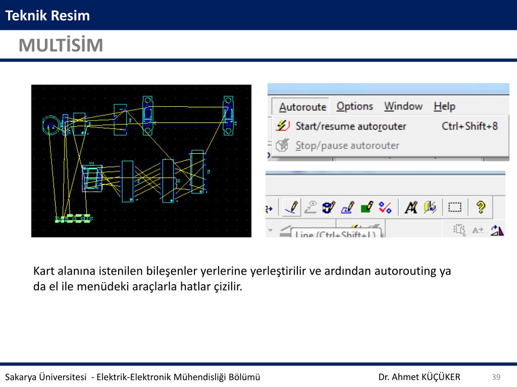The width and height of the screenshot is (517, 387).
Task: Click the Dr. Ahmet KÜÇÜKER footer text
Action: coord(419,377)
